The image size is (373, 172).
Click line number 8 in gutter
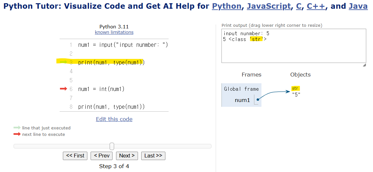coord(71,107)
